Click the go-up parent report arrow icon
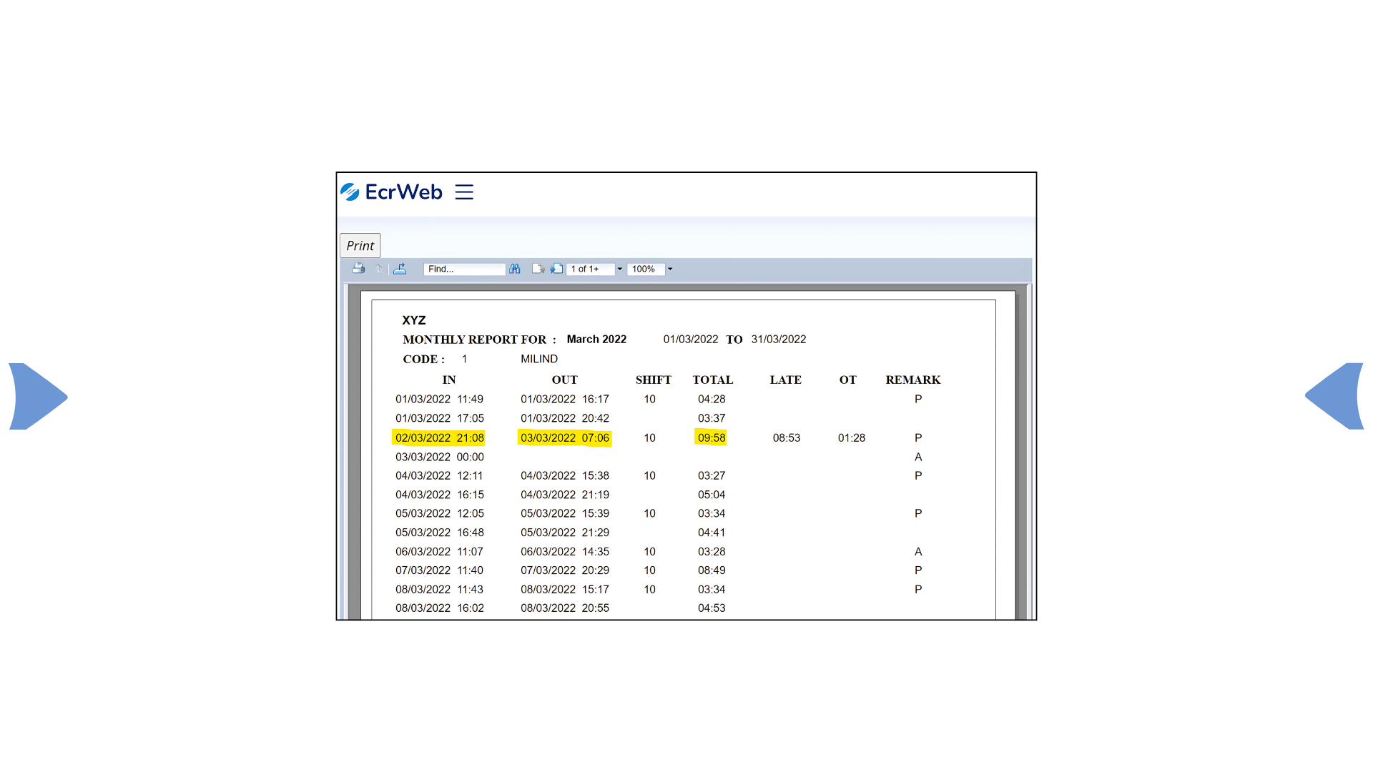This screenshot has height=772, width=1373. (x=379, y=269)
